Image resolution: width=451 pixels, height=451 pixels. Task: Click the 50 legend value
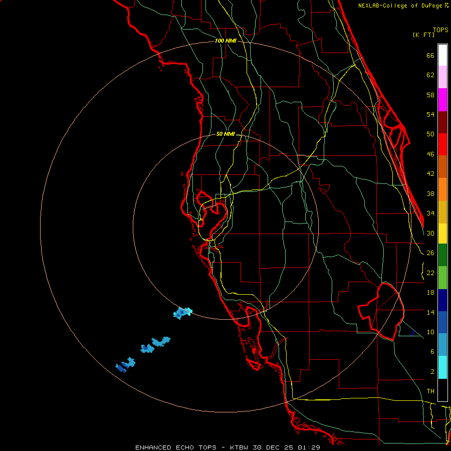point(430,134)
